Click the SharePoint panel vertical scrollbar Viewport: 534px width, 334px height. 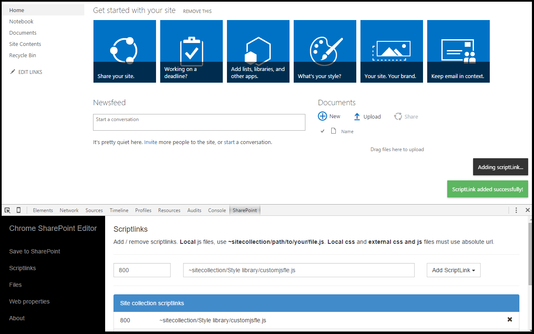531,255
